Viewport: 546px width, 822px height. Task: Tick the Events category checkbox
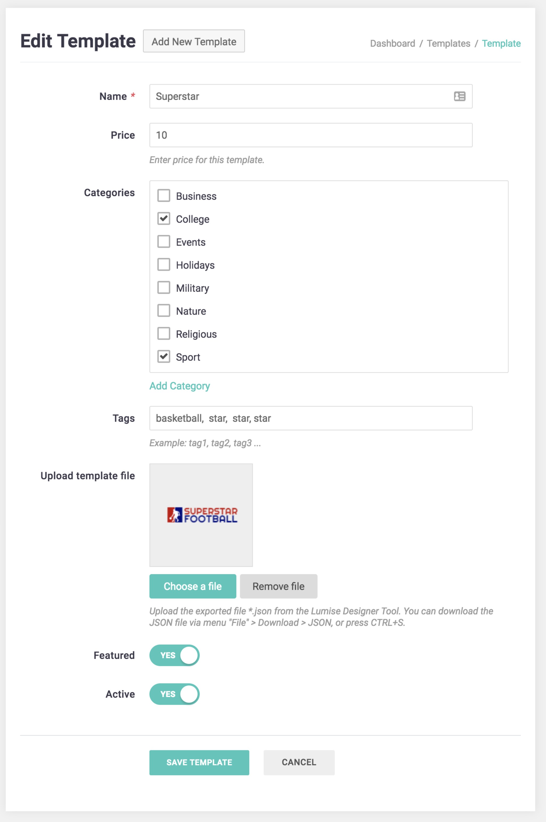(x=164, y=242)
